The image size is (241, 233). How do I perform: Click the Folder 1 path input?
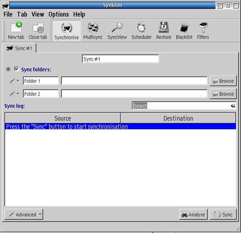134,81
